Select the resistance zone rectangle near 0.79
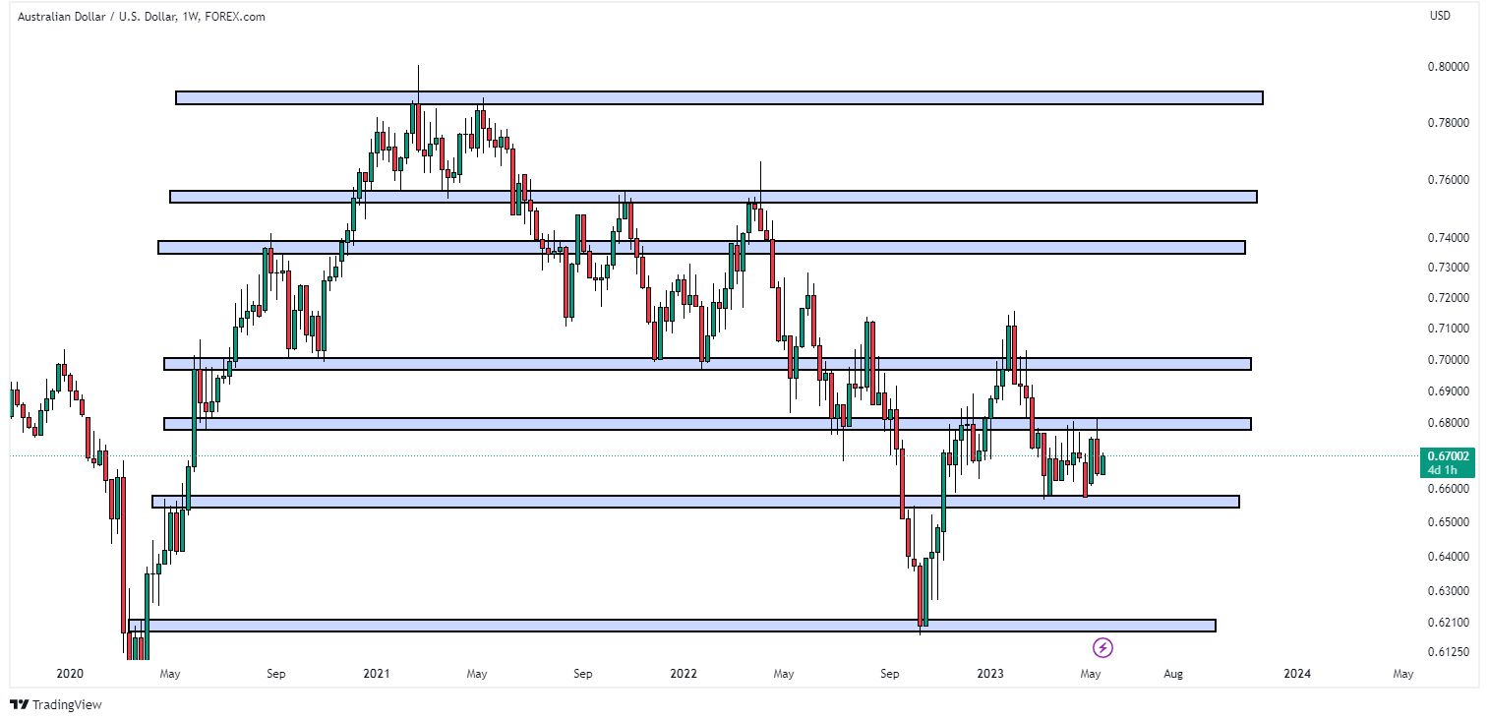 (x=719, y=97)
